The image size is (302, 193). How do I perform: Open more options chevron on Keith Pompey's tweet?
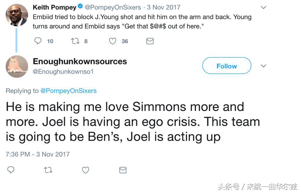point(263,7)
